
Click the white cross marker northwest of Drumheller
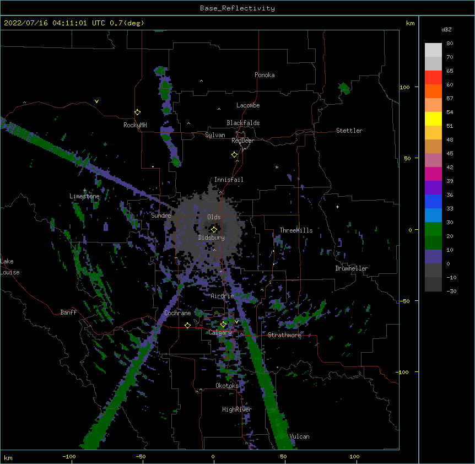coord(337,207)
